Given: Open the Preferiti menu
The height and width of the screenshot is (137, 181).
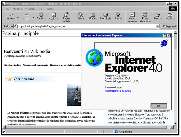Looking at the screenshot, I should [50, 9].
